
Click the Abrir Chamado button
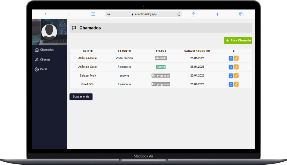pyautogui.click(x=238, y=41)
